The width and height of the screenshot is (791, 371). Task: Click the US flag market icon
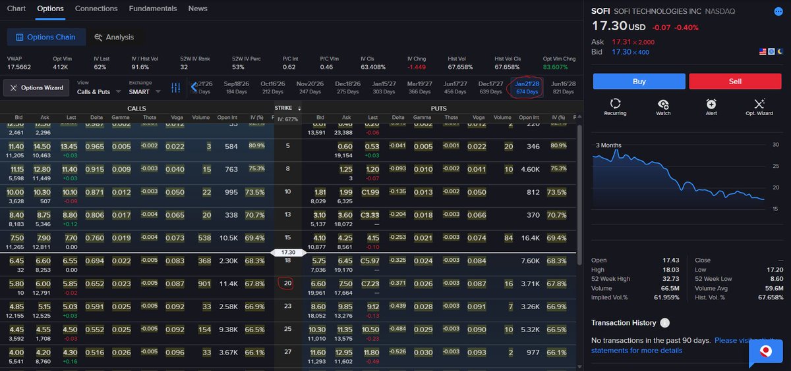tap(763, 52)
